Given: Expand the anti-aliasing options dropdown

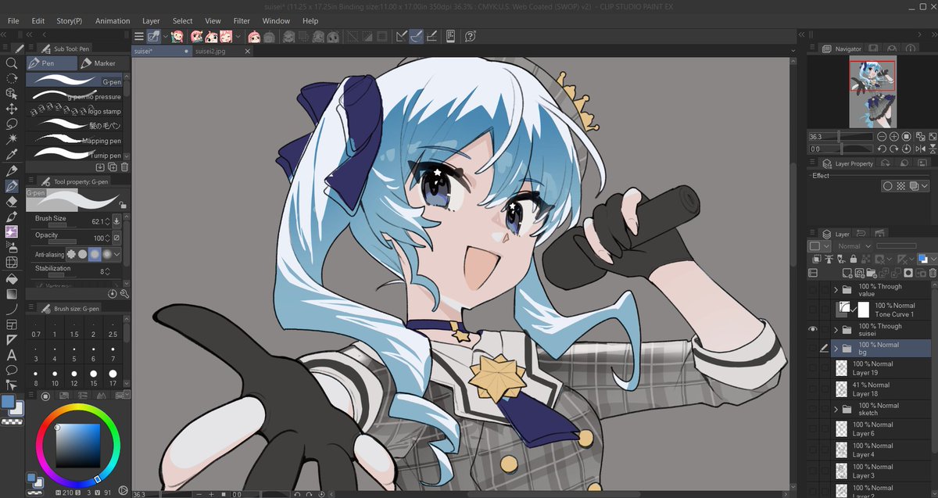Looking at the screenshot, I should 117,254.
